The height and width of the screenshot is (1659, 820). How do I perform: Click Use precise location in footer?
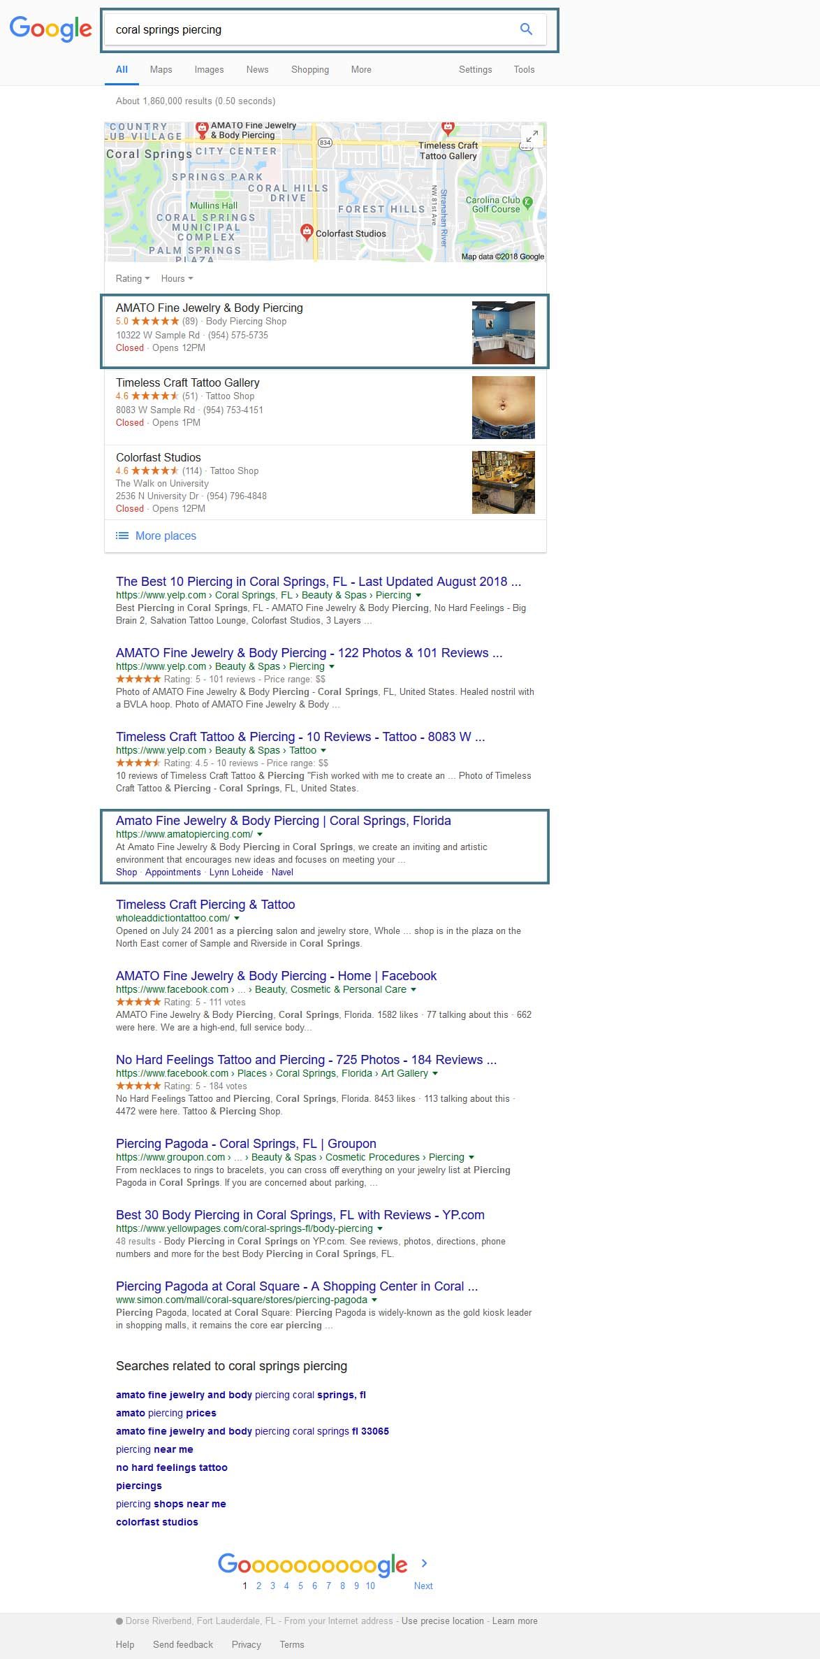(x=443, y=1621)
